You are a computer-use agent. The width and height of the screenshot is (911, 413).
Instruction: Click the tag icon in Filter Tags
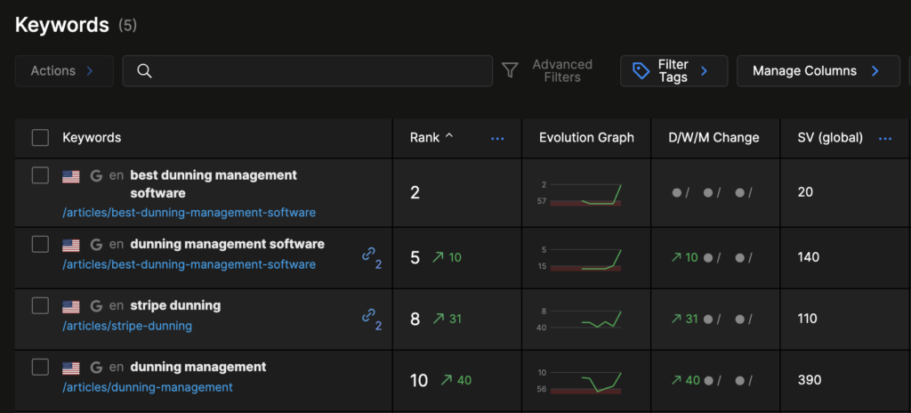tap(641, 71)
